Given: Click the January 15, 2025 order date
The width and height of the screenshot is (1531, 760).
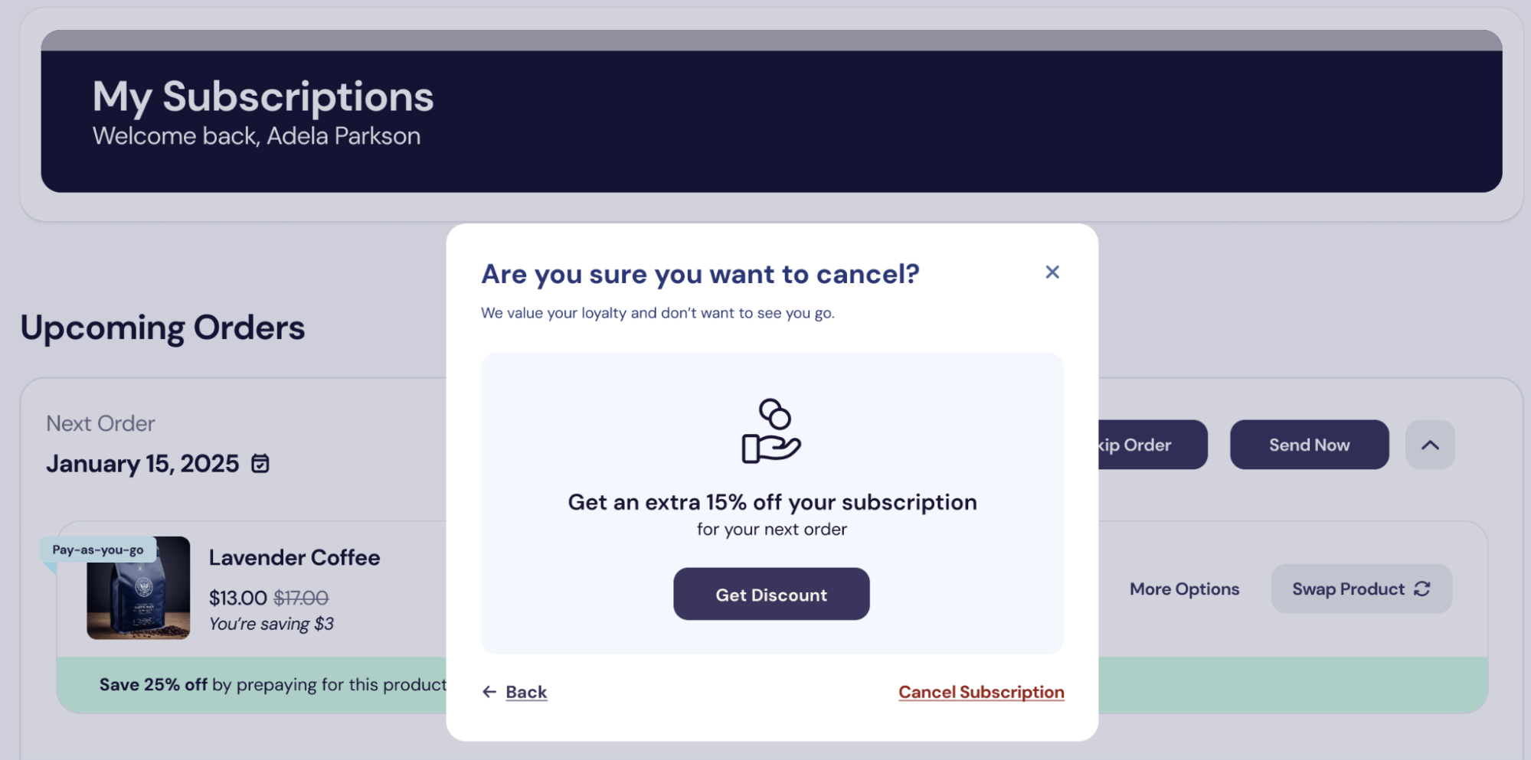Looking at the screenshot, I should coord(142,464).
